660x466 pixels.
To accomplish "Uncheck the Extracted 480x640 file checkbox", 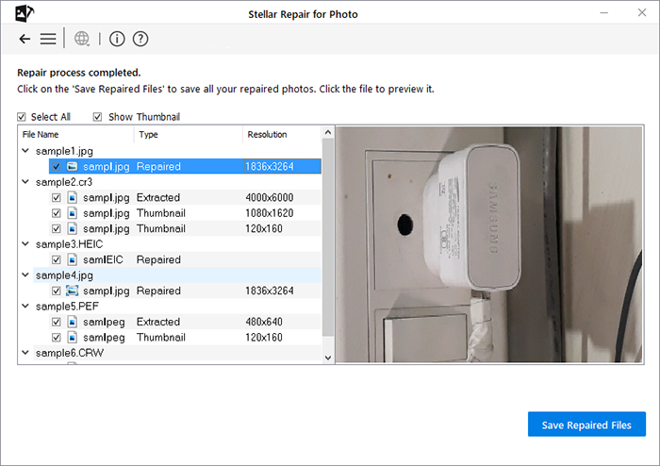I will tap(56, 322).
